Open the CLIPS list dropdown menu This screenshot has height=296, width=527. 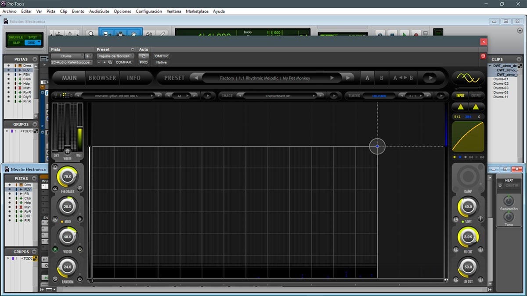[519, 59]
